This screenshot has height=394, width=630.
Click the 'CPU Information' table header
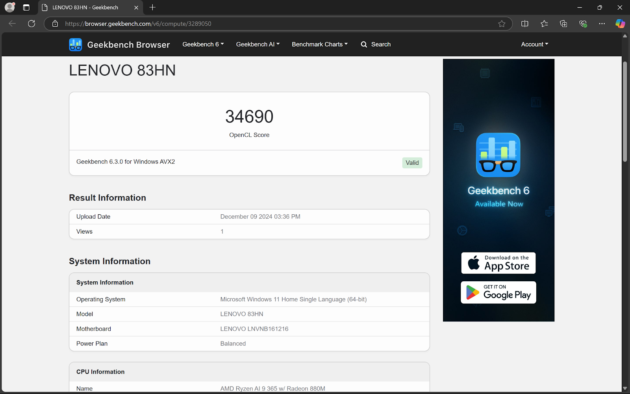click(x=249, y=372)
